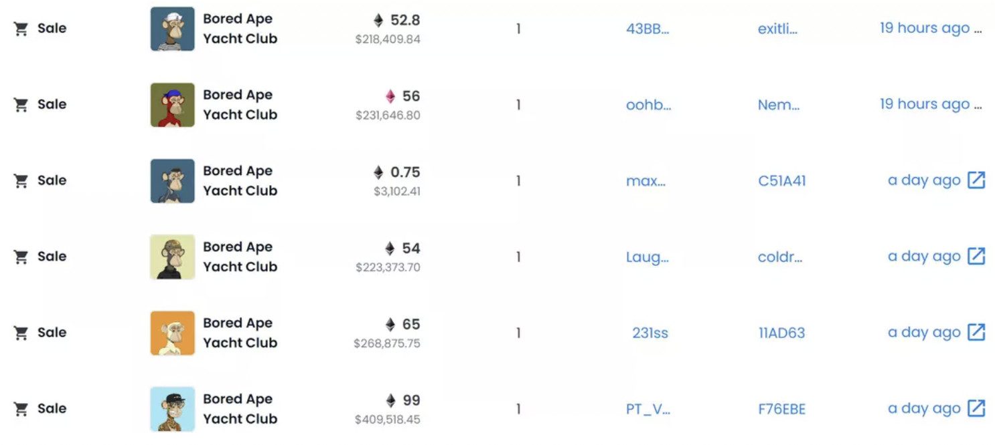This screenshot has width=995, height=445.
Task: Open external link for 99 ETH sale
Action: coord(976,409)
